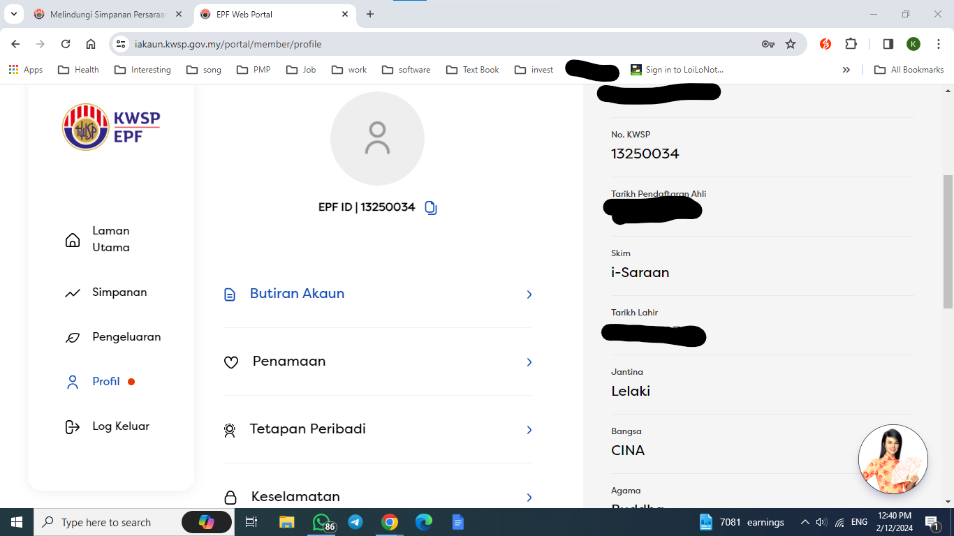Click the password key icon in address bar
The width and height of the screenshot is (954, 536).
[768, 44]
